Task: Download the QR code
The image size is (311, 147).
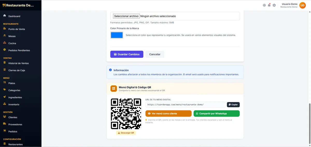Action: [126, 133]
